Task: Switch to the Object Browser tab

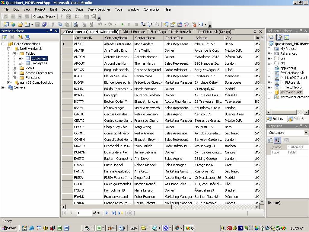Action: click(133, 32)
